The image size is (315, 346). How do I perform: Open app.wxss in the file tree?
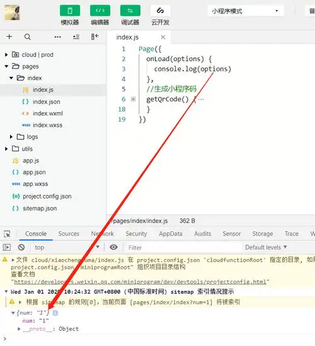pyautogui.click(x=35, y=184)
